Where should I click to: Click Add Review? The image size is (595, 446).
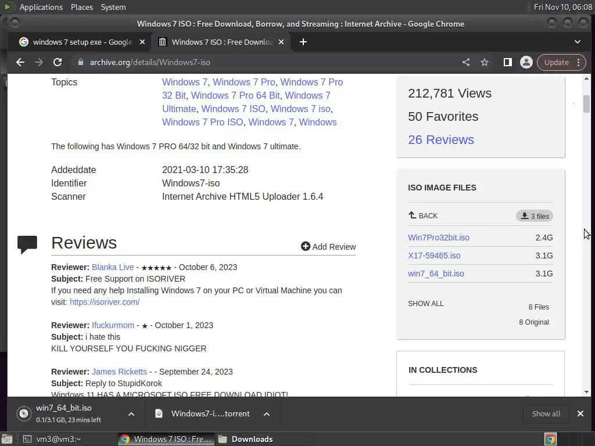click(x=328, y=247)
